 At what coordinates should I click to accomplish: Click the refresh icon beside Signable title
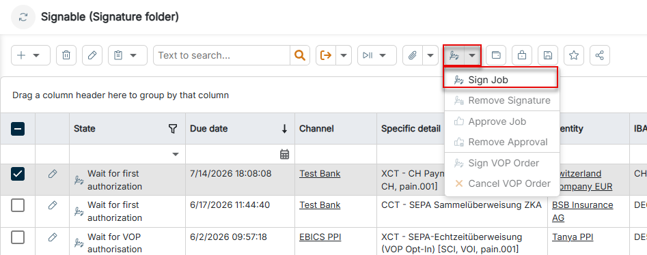click(x=23, y=17)
